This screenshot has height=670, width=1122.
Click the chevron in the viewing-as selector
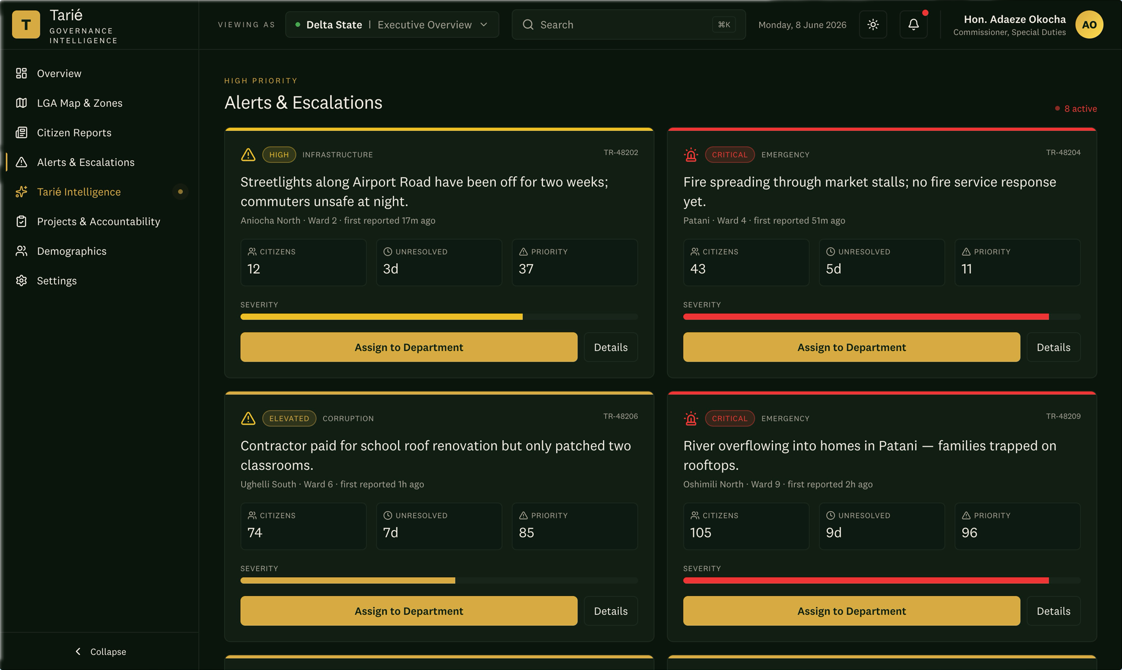[x=484, y=24]
